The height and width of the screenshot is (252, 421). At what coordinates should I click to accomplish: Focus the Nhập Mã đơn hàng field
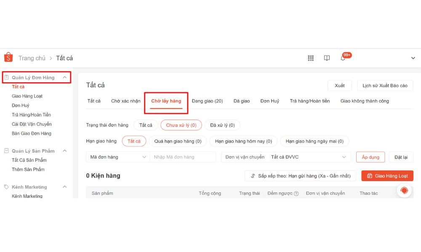point(183,157)
